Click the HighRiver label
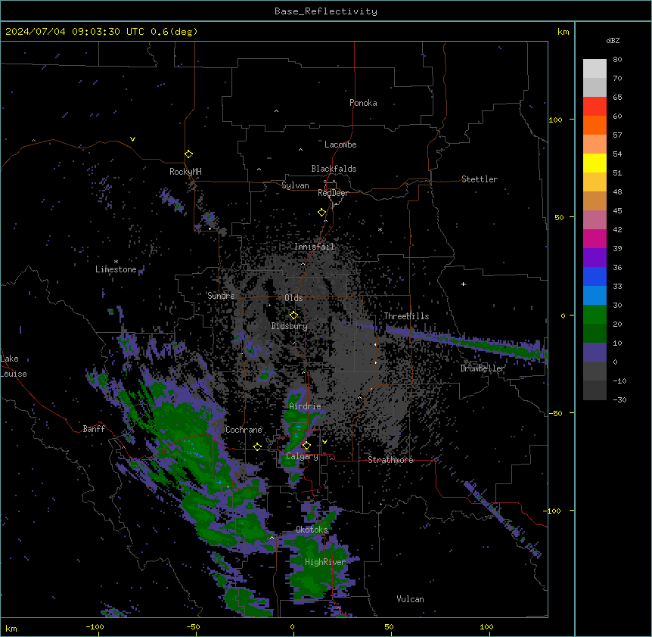 pyautogui.click(x=325, y=562)
